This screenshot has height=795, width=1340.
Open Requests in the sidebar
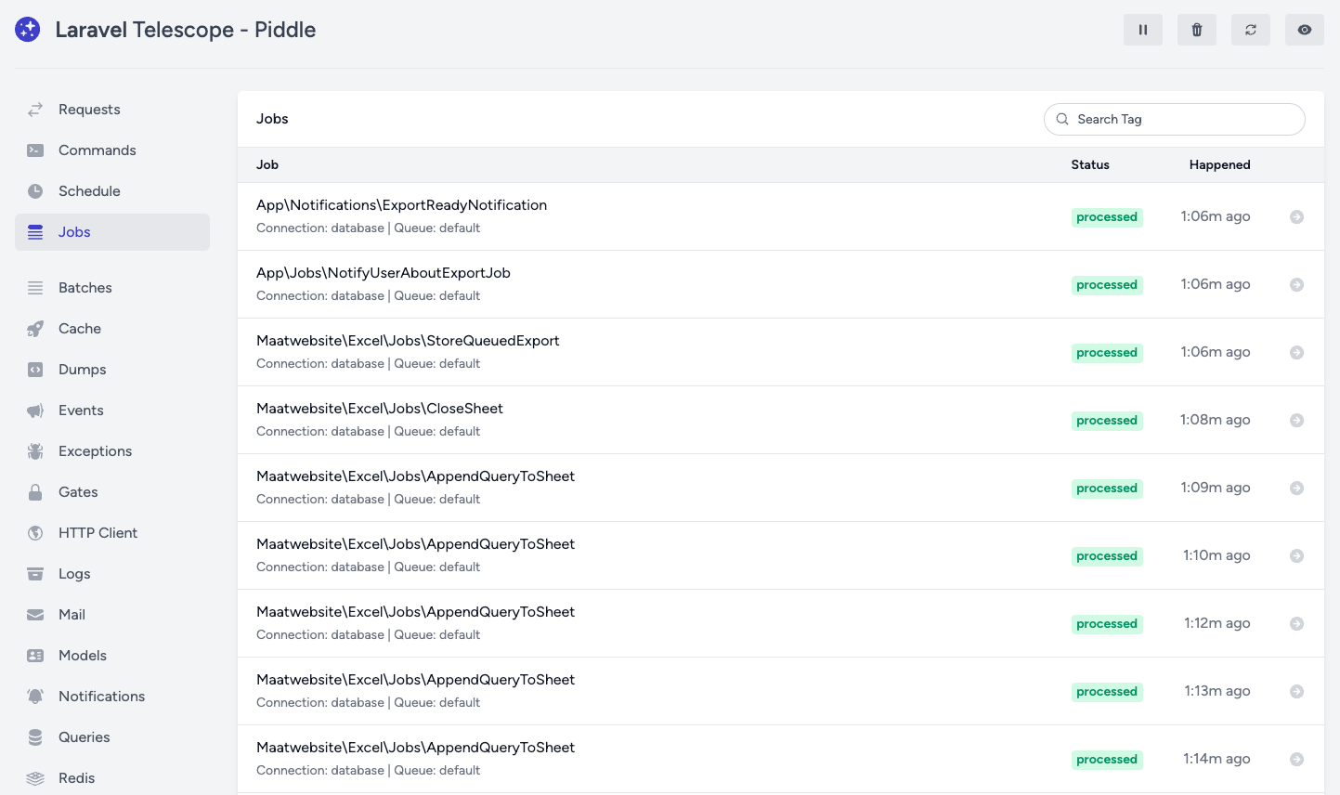pos(112,110)
